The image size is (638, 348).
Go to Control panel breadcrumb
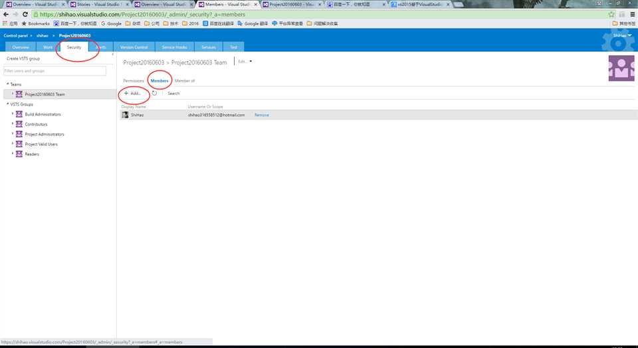15,36
